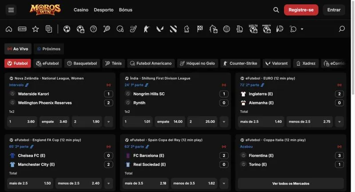Click Ver todos os Mercados button
The image size is (355, 192).
[x=291, y=184]
